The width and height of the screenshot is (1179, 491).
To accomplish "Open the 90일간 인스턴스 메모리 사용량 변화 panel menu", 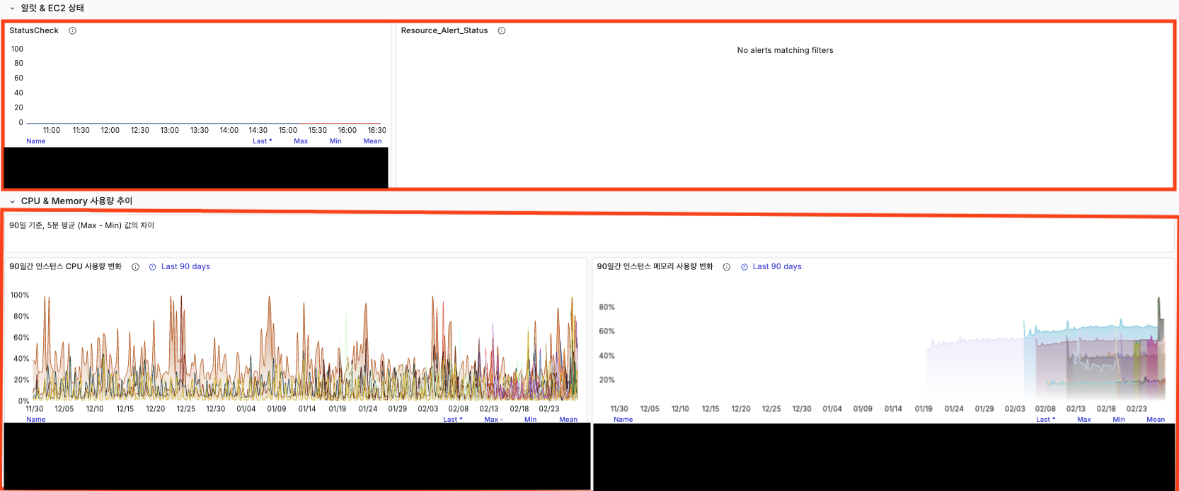I will 655,267.
